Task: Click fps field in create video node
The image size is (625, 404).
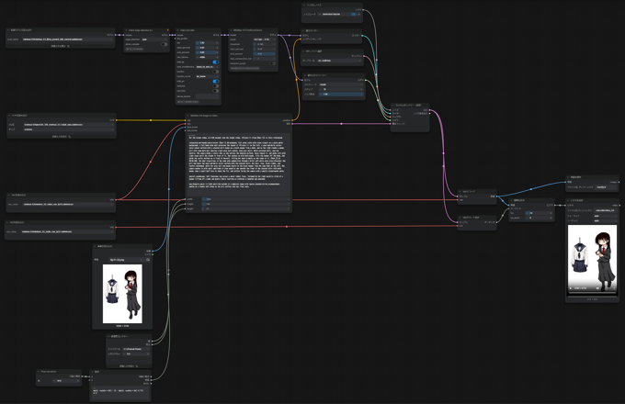Action: (x=539, y=213)
